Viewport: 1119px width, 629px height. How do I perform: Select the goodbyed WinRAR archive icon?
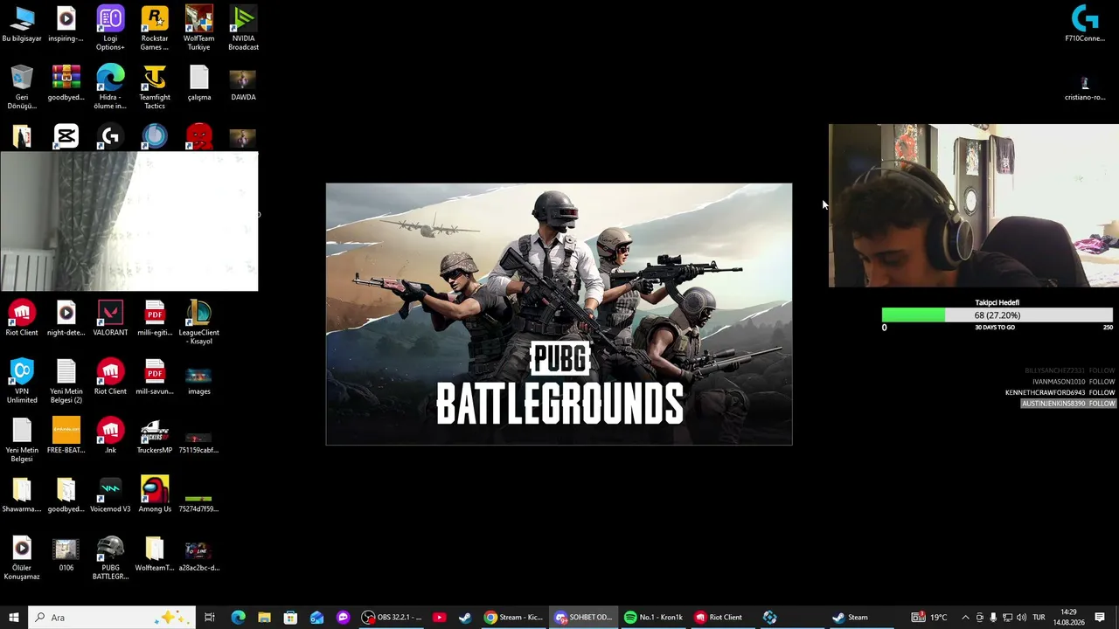[x=66, y=83]
